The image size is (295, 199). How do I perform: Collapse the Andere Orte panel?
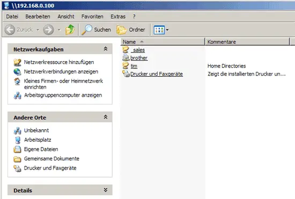coord(106,117)
